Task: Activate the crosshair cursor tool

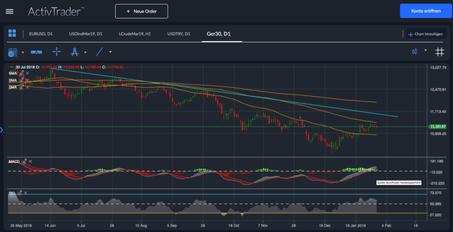Action: tap(57, 52)
